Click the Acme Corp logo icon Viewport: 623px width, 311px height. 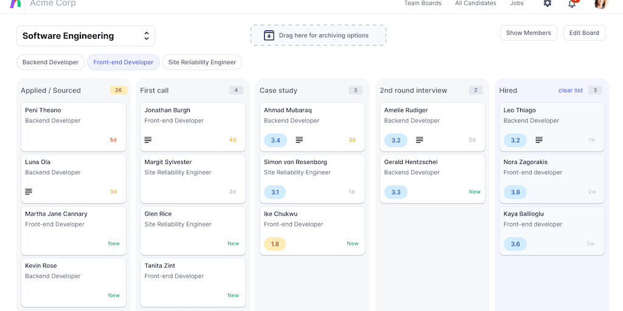coord(16,4)
